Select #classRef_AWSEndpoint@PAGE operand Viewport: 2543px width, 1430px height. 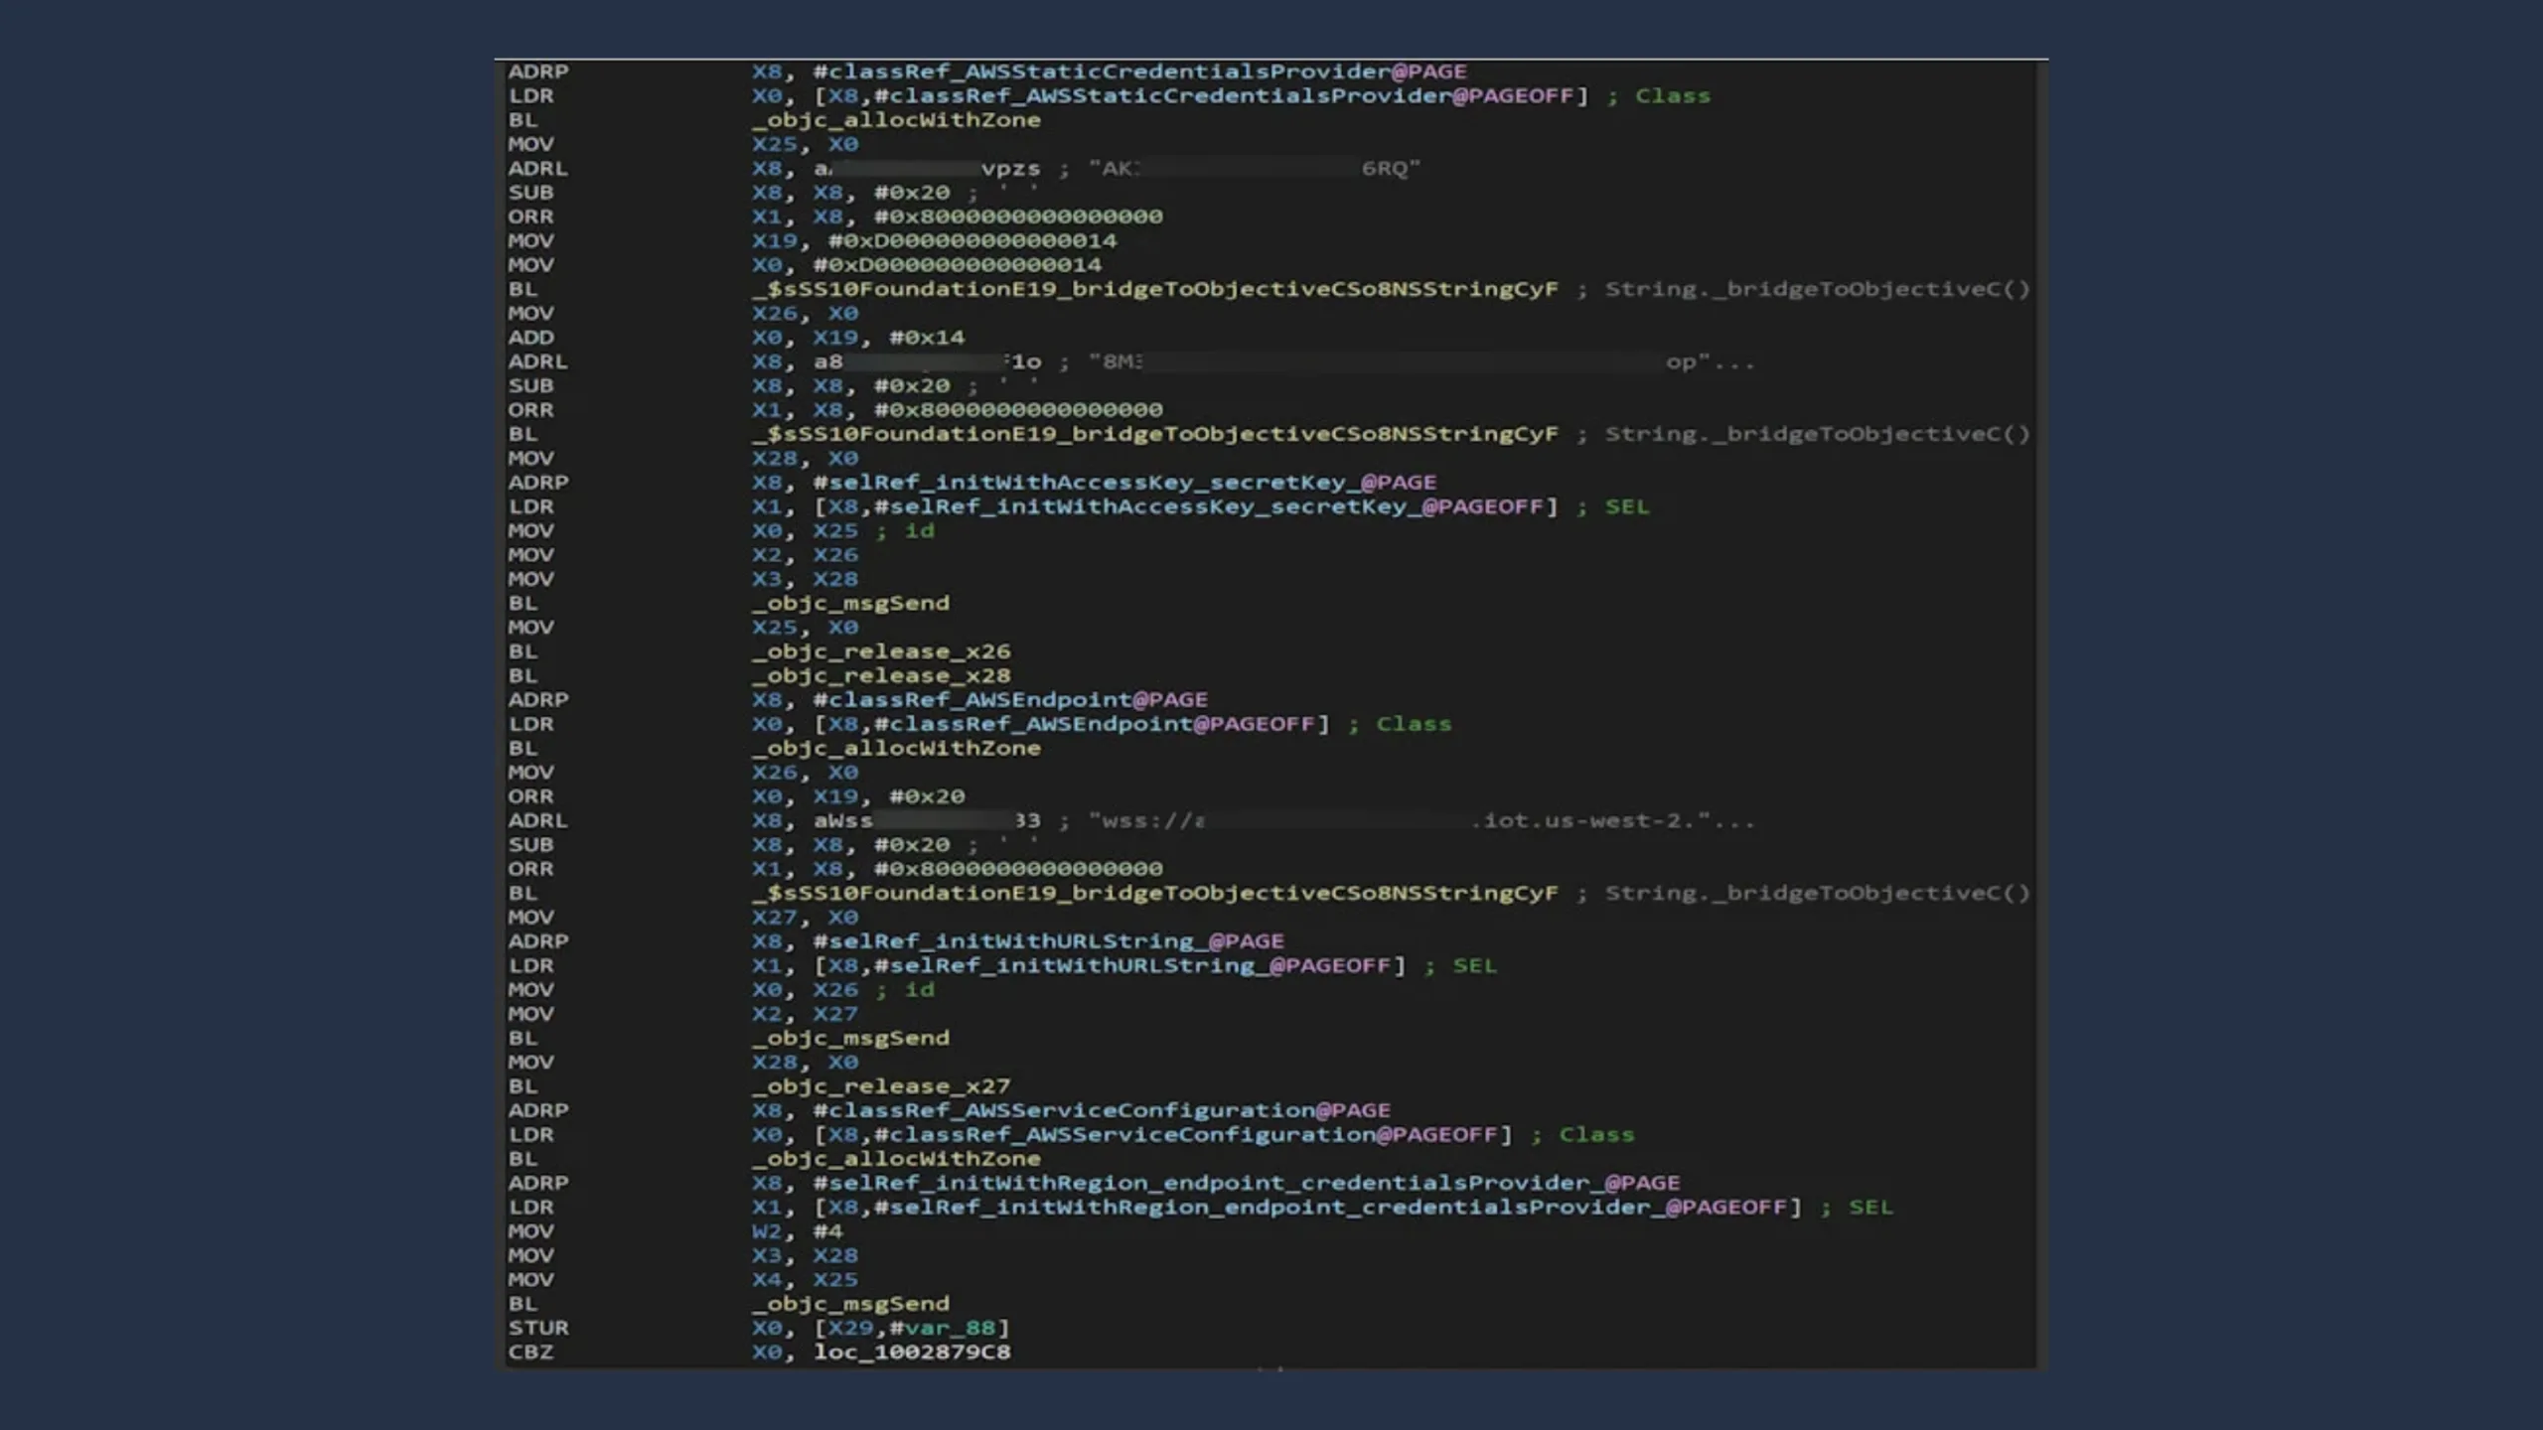pos(1010,700)
